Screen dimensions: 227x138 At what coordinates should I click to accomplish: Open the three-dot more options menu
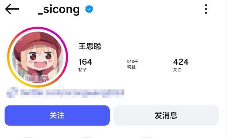[206, 9]
